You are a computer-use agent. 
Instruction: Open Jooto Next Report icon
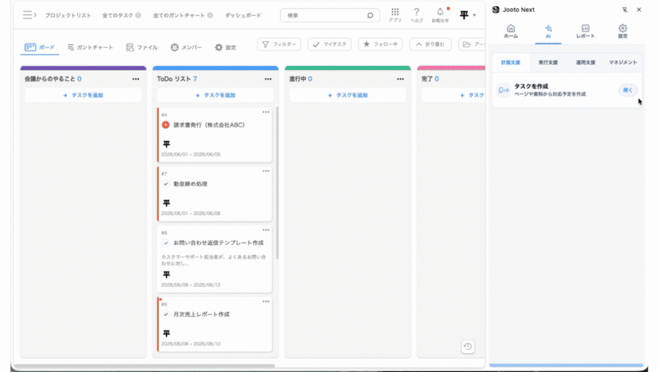tap(585, 31)
